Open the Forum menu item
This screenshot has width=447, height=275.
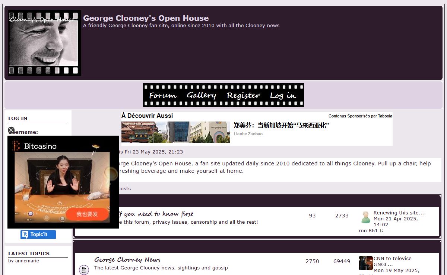point(163,96)
